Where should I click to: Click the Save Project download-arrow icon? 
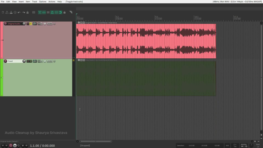pyautogui.click(x=11, y=12)
